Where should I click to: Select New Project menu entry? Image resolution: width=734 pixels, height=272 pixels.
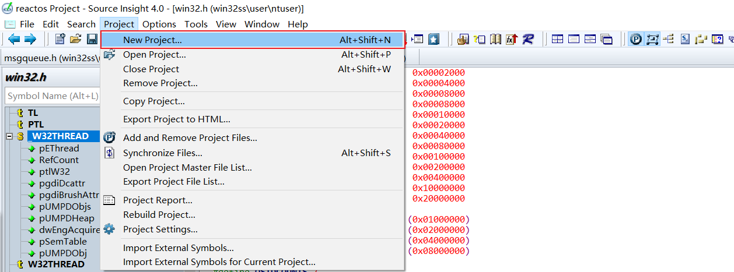click(x=253, y=40)
